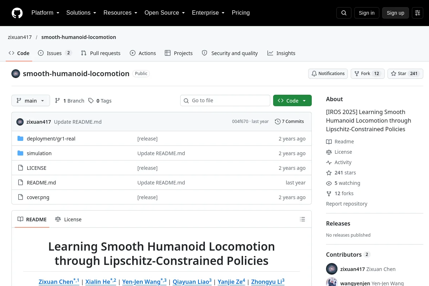View the 5 watching link
This screenshot has width=429, height=286.
pyautogui.click(x=343, y=183)
